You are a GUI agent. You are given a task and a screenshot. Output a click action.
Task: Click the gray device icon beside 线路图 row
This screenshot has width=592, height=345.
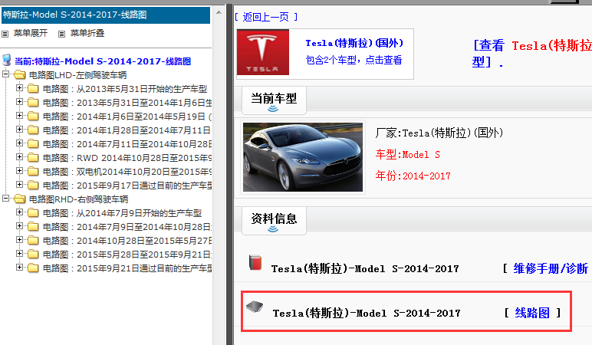[x=255, y=307]
